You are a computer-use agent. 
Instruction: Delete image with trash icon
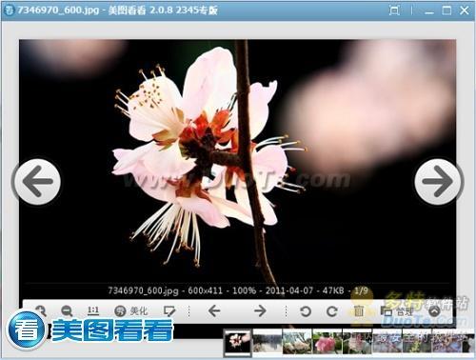359,311
